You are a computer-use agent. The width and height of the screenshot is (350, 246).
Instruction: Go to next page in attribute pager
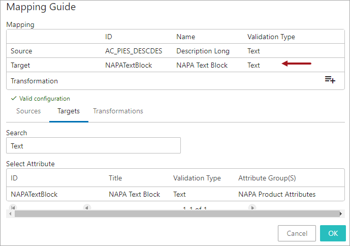tap(252, 207)
